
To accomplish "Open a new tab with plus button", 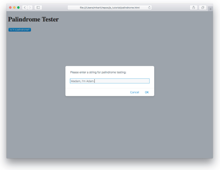I will (210, 9).
